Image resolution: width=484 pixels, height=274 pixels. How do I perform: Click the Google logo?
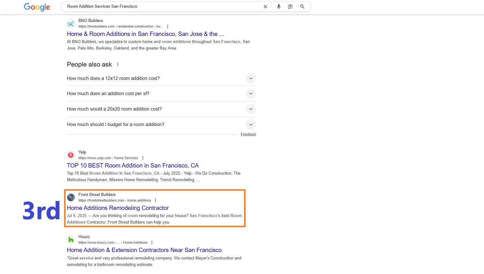tap(37, 7)
